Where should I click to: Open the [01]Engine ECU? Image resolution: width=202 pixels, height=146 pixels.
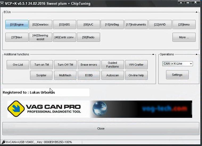point(17,24)
